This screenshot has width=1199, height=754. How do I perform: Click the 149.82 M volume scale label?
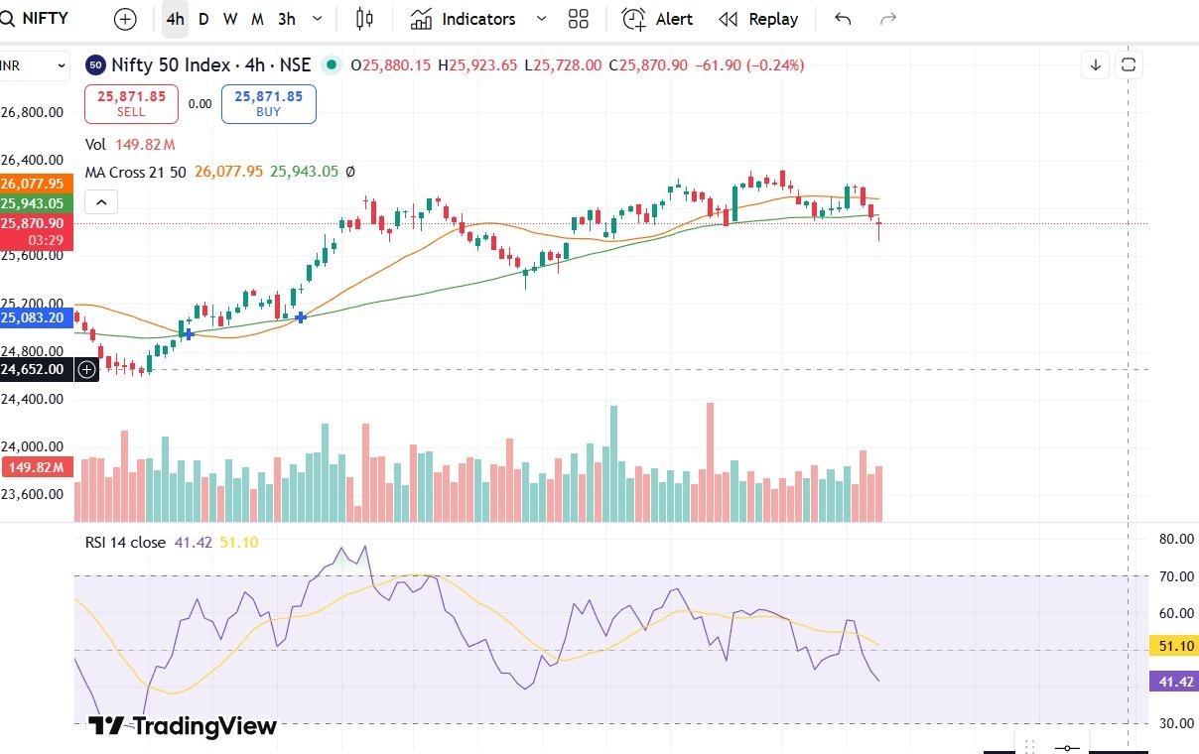click(x=37, y=467)
